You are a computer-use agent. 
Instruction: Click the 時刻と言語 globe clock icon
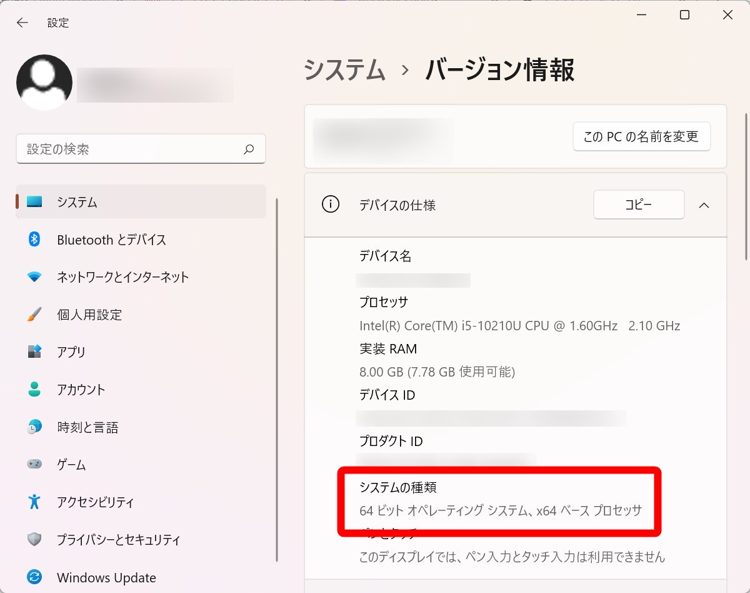click(34, 427)
